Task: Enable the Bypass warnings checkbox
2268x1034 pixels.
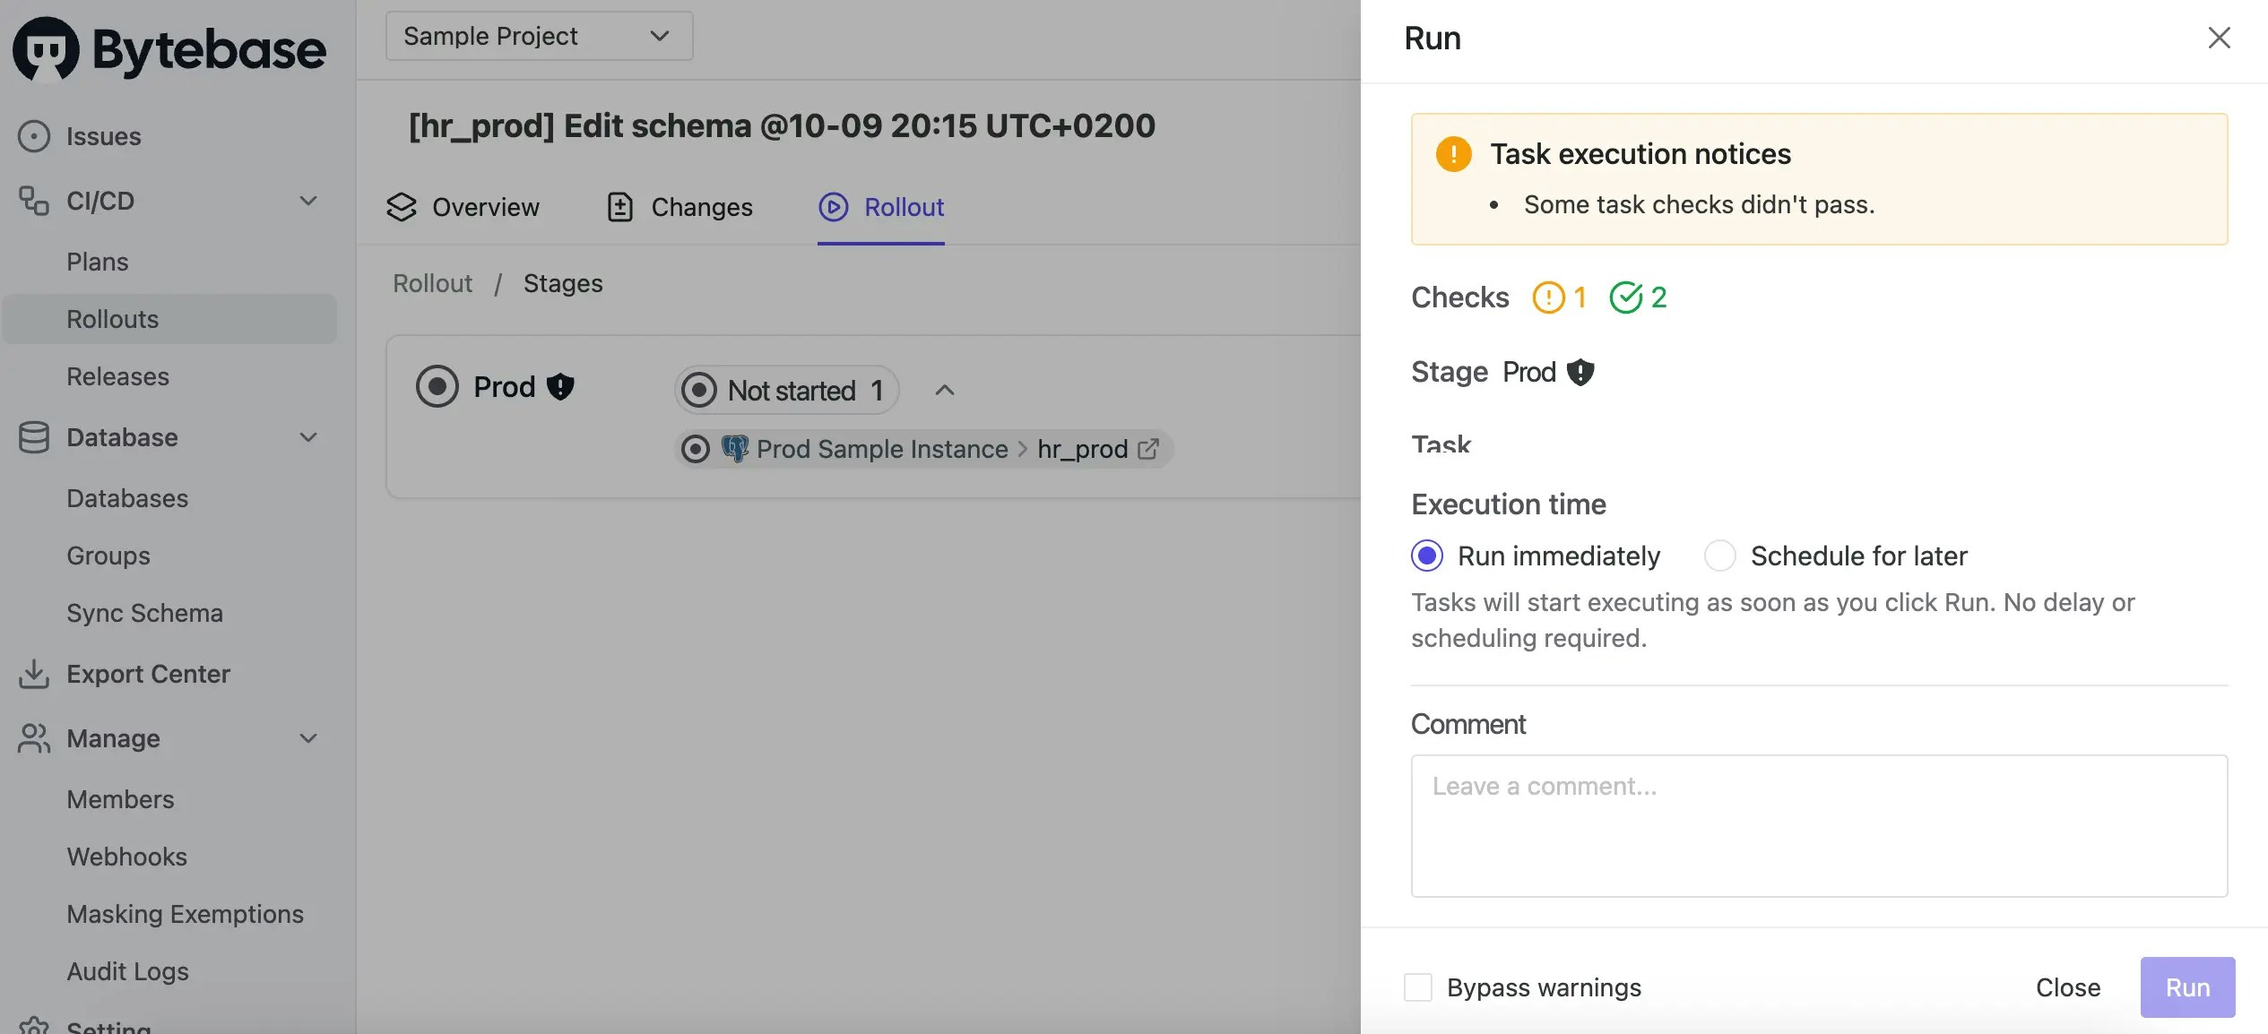Action: (x=1417, y=987)
